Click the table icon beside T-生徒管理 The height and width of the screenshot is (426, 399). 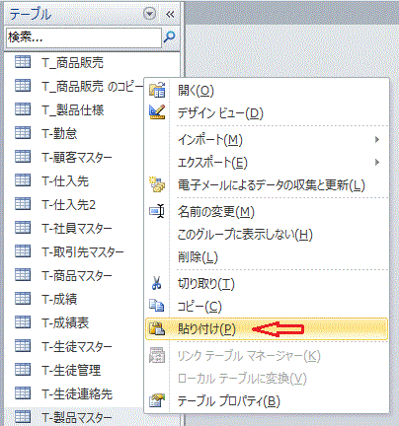click(23, 370)
